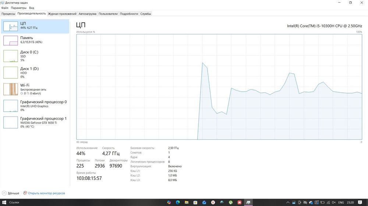The width and height of the screenshot is (368, 206).
Task: Click the handles count 97690
Action: (x=116, y=166)
